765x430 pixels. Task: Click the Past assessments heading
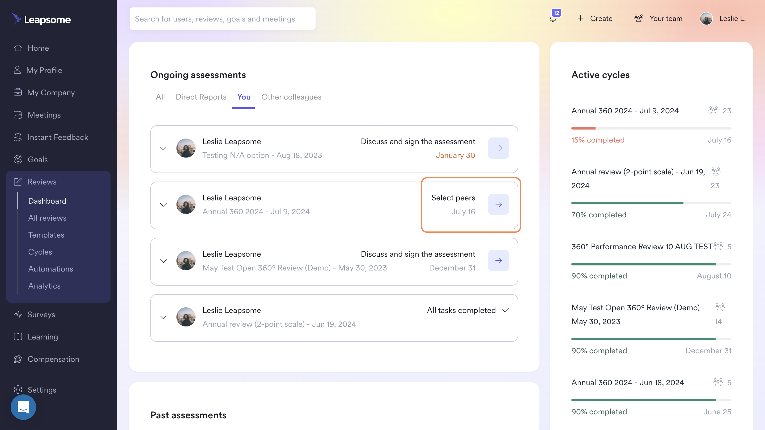tap(188, 415)
